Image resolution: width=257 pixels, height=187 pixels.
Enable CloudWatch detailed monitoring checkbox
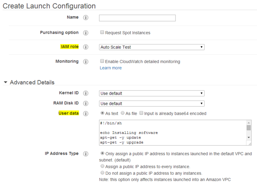[x=102, y=61]
